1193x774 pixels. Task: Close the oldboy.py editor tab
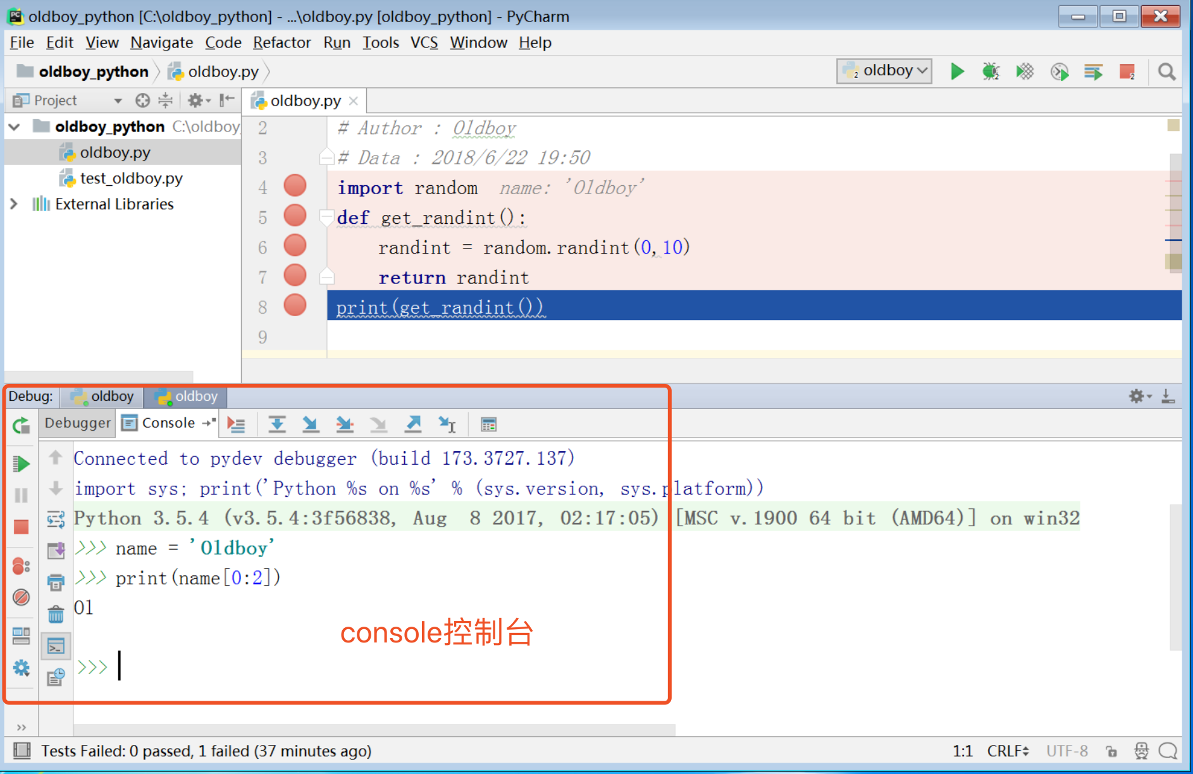354,101
